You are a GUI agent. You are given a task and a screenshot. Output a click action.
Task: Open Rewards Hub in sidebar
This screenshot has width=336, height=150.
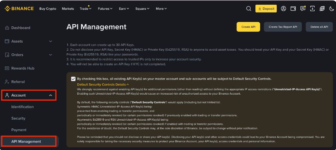[x=23, y=68]
